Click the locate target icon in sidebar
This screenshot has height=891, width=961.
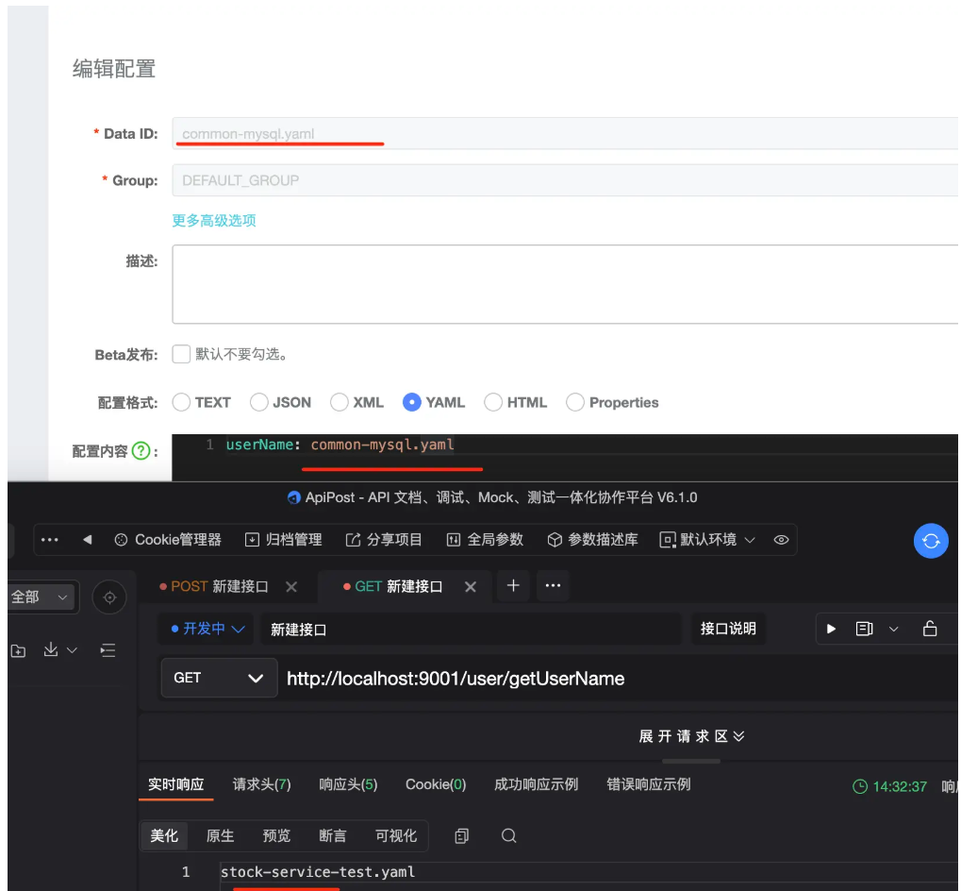point(109,597)
